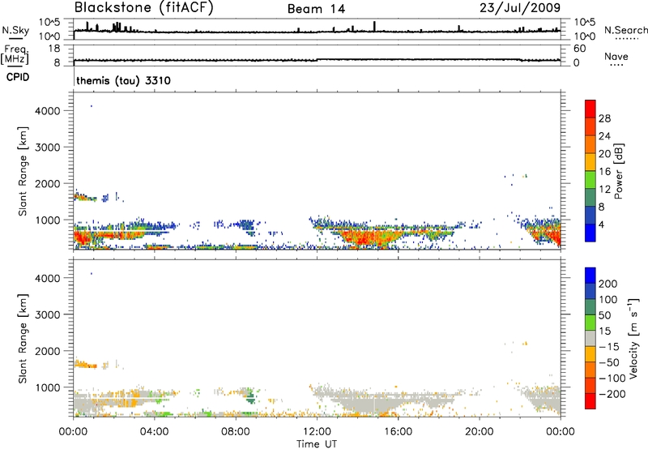
Task: Click the '16' tick on the power colorbar
Action: tap(604, 172)
